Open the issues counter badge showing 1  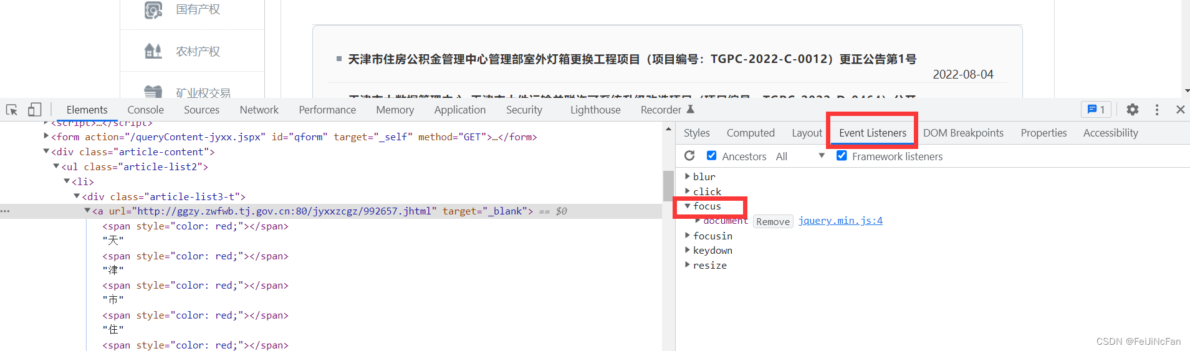[x=1096, y=110]
